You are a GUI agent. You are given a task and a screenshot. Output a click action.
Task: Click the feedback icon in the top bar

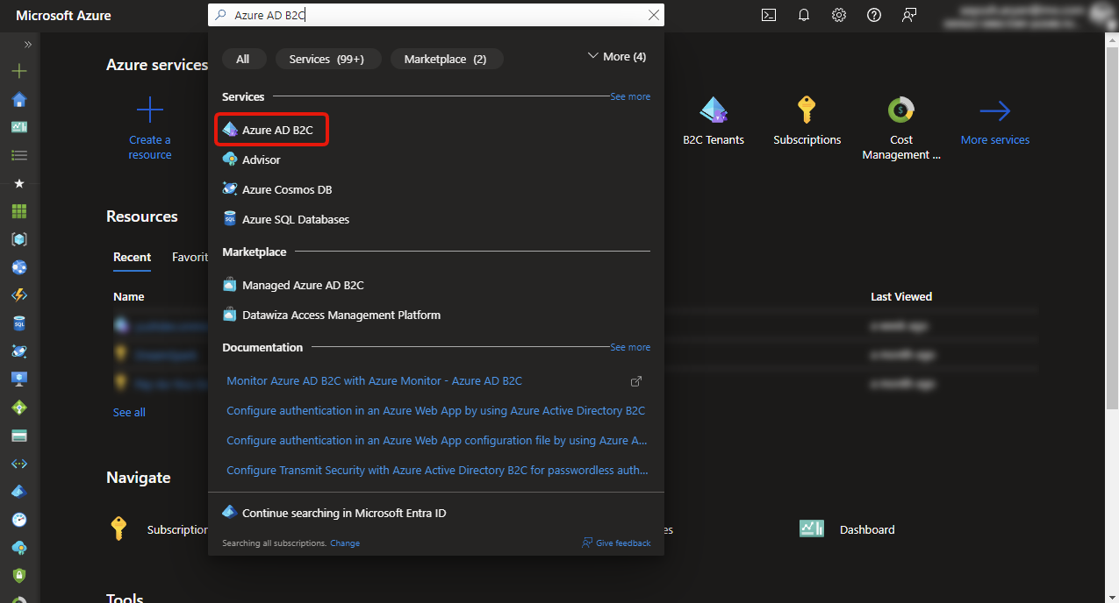(908, 15)
